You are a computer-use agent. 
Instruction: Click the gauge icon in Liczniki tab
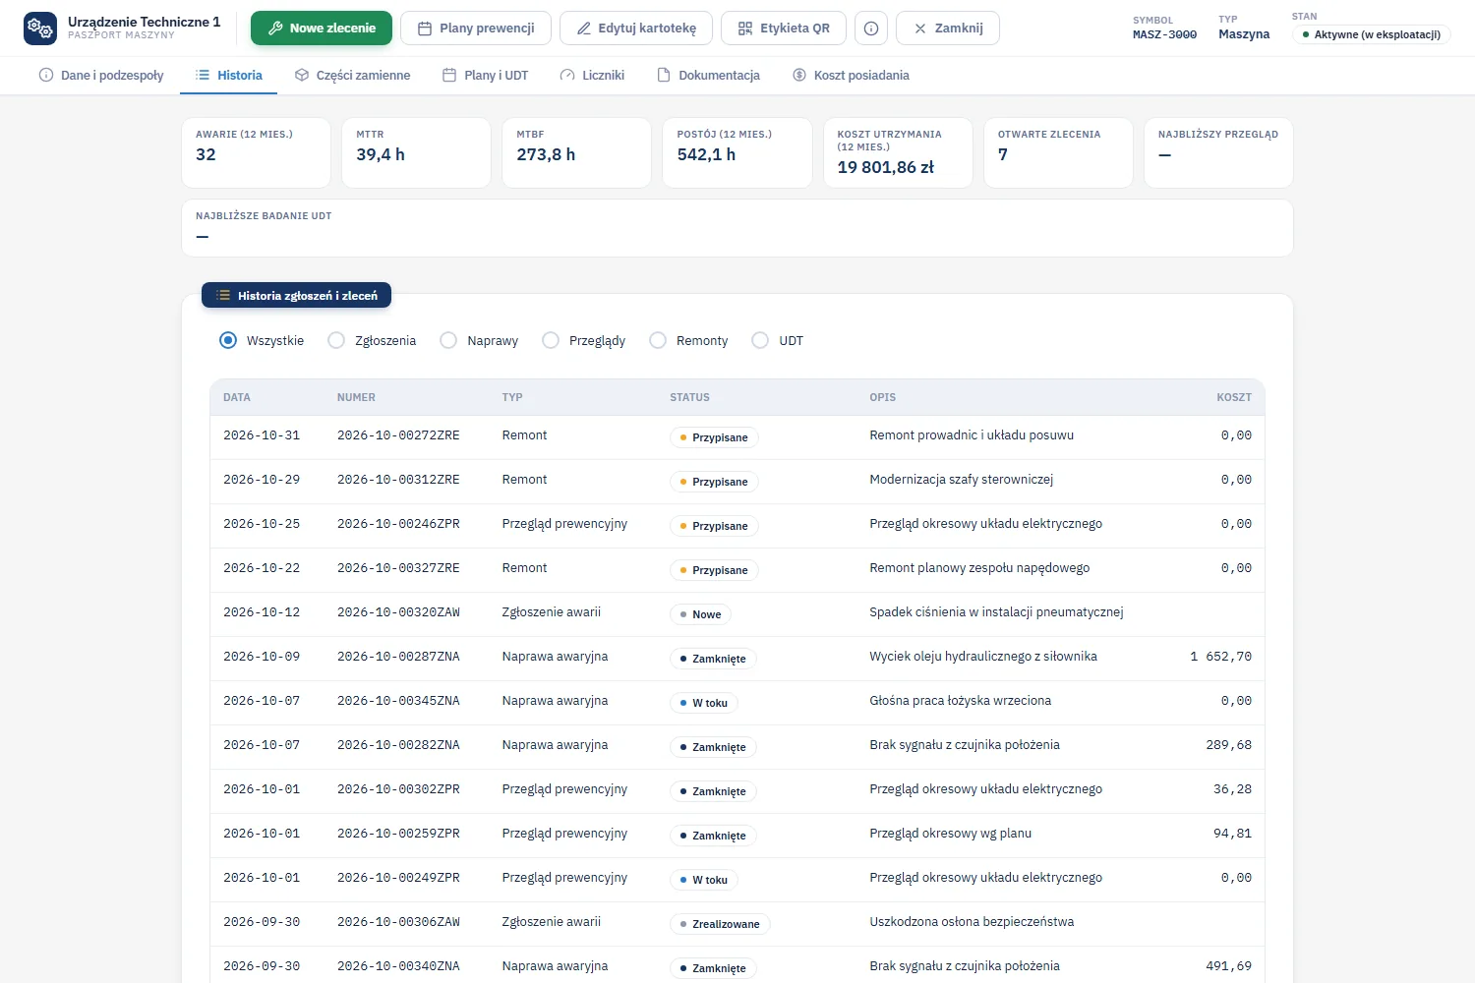[x=567, y=75]
